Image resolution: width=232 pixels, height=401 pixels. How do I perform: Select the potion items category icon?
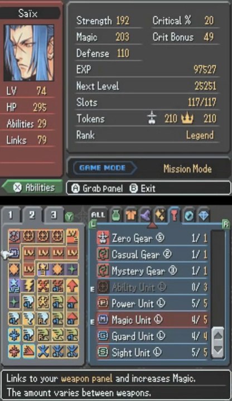(116, 216)
